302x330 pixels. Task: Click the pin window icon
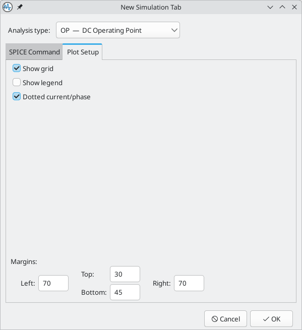(x=20, y=7)
